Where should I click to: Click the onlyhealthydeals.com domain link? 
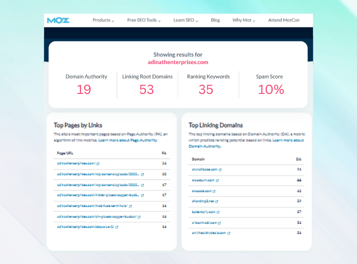(x=209, y=233)
